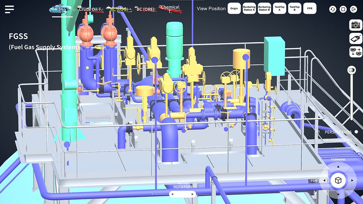Click the down arrow on navigation pad
The height and width of the screenshot is (204, 363).
click(x=338, y=194)
